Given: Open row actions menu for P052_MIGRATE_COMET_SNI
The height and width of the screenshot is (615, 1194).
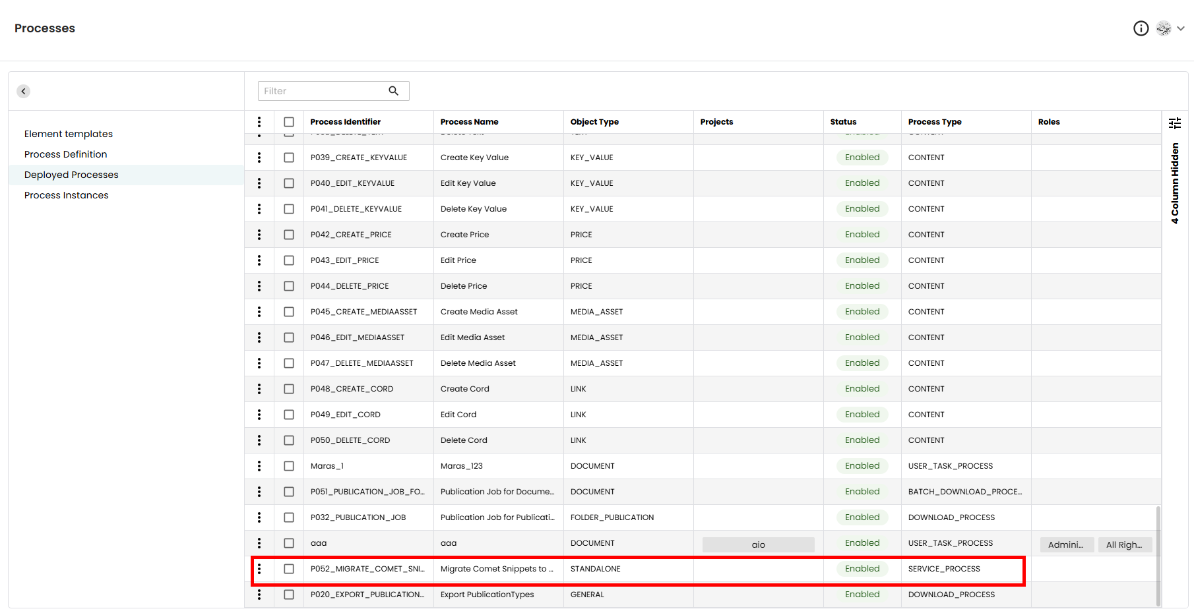Looking at the screenshot, I should (x=259, y=569).
